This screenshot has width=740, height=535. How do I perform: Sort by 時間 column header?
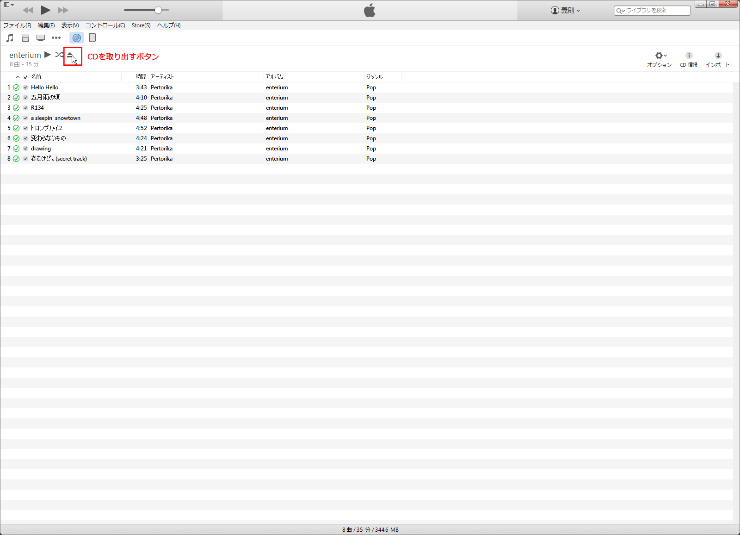pos(141,77)
